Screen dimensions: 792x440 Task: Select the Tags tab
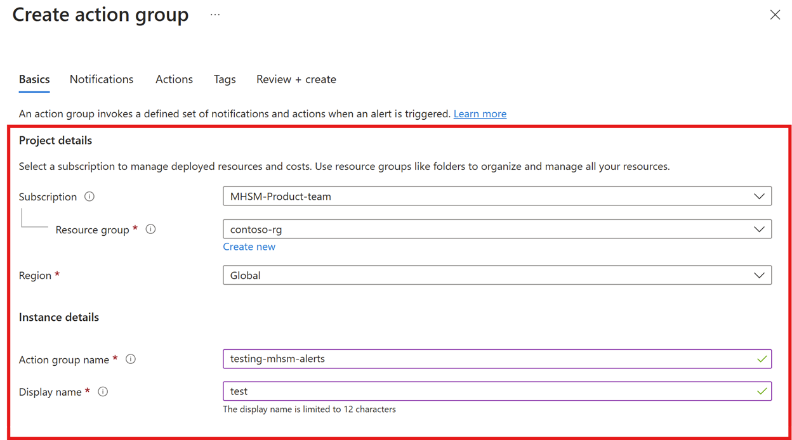point(225,79)
